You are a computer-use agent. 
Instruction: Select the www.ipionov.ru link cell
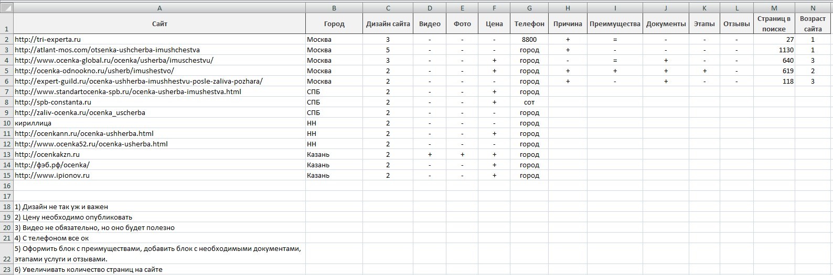click(x=159, y=175)
